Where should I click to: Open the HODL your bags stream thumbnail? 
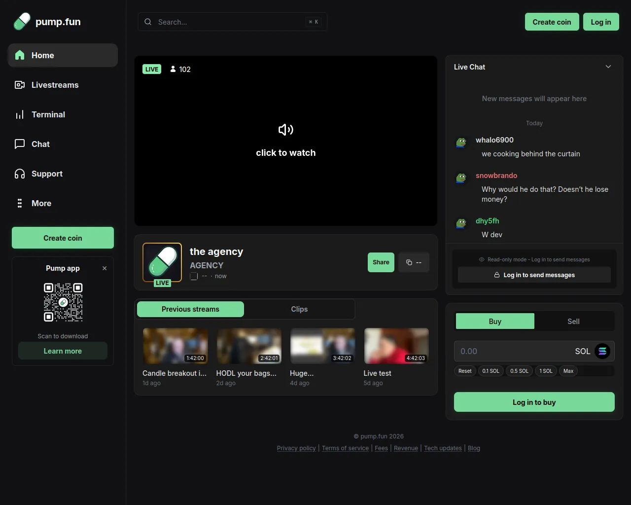coord(249,346)
